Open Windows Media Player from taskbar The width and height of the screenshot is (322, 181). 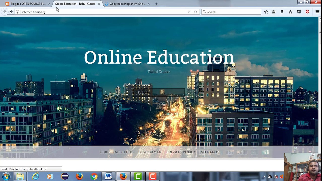(x=49, y=176)
